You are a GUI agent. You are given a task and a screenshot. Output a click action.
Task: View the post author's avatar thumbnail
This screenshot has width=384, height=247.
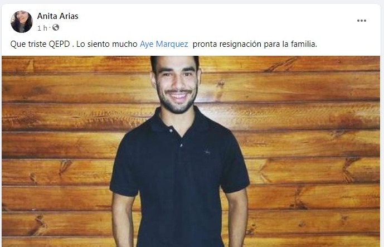click(x=22, y=22)
